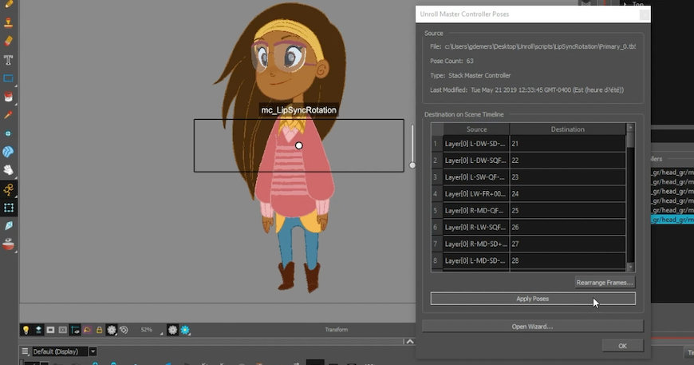This screenshot has width=694, height=365.
Task: Select the red pot tool at the bottom of the toolbar
Action: tap(8, 244)
